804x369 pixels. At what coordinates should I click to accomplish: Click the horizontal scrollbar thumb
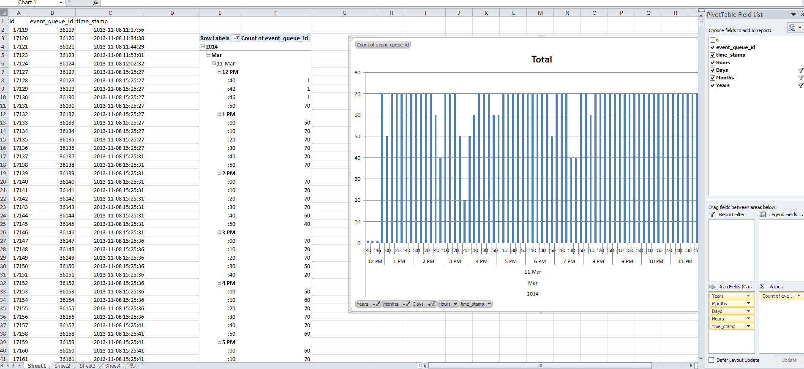pos(540,366)
